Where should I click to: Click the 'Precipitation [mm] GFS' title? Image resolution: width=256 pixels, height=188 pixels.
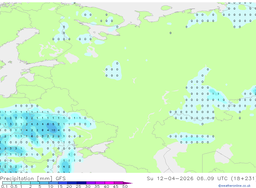point(33,179)
